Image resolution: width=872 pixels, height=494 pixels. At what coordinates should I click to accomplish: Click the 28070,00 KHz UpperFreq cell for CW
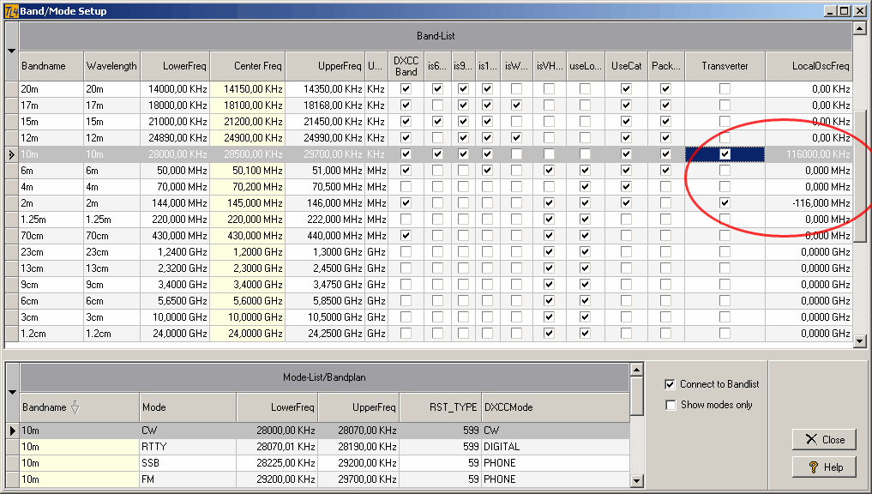(358, 431)
